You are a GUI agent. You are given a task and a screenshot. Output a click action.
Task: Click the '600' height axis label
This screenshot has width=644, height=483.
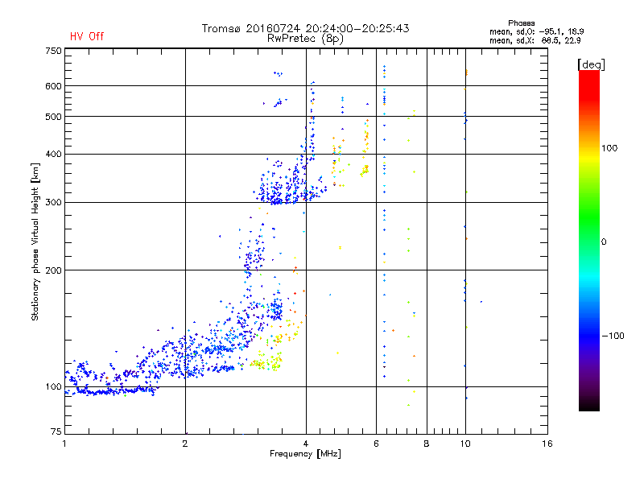click(53, 86)
